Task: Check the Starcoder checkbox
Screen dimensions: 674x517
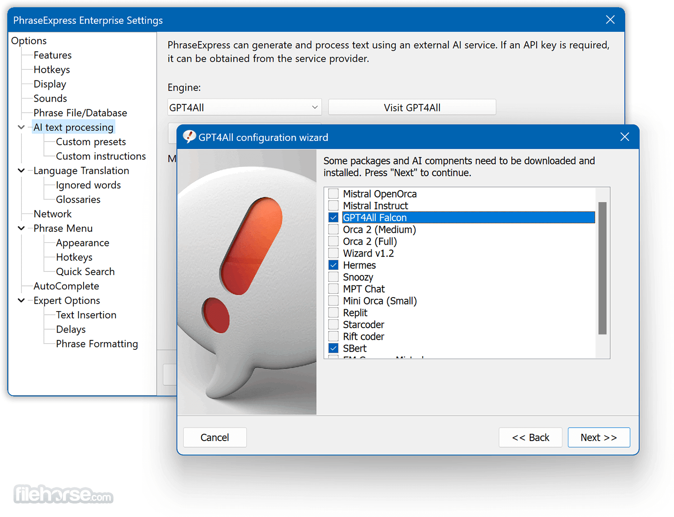Action: click(x=333, y=325)
